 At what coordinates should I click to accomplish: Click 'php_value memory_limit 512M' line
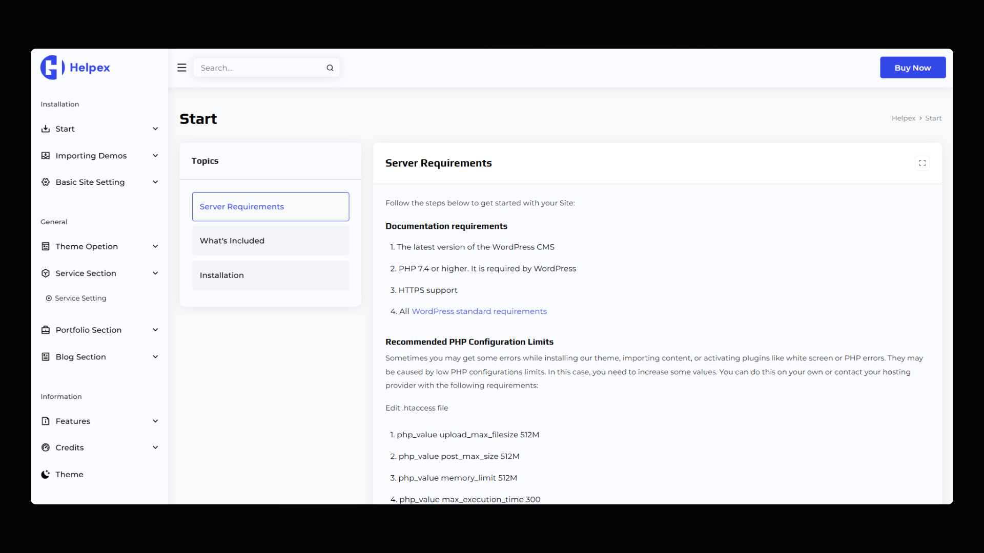coord(458,478)
